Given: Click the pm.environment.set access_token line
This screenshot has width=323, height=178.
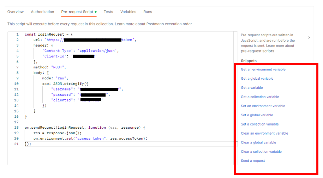Looking at the screenshot, I should click(x=90, y=139).
